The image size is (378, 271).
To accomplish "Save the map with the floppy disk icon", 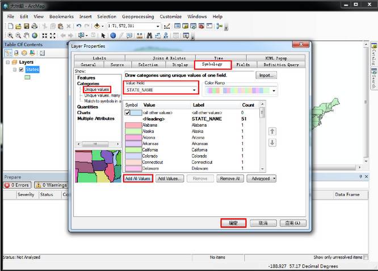I will click(26, 26).
